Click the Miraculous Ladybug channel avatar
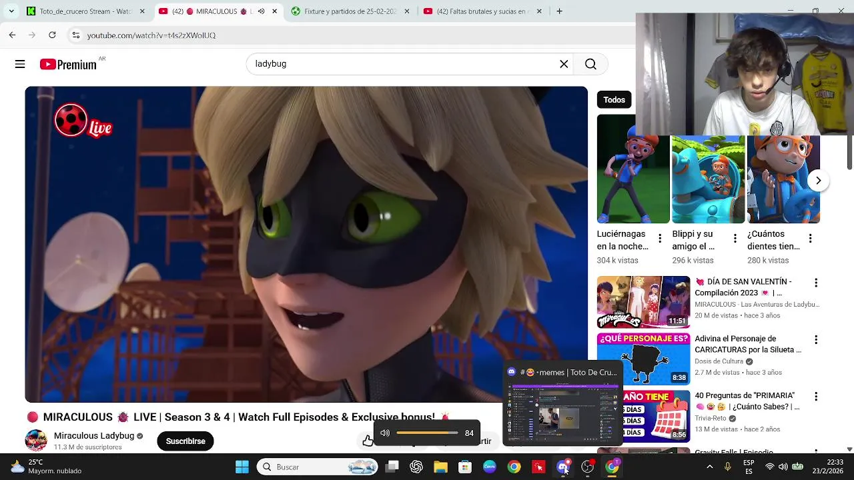 pos(36,441)
